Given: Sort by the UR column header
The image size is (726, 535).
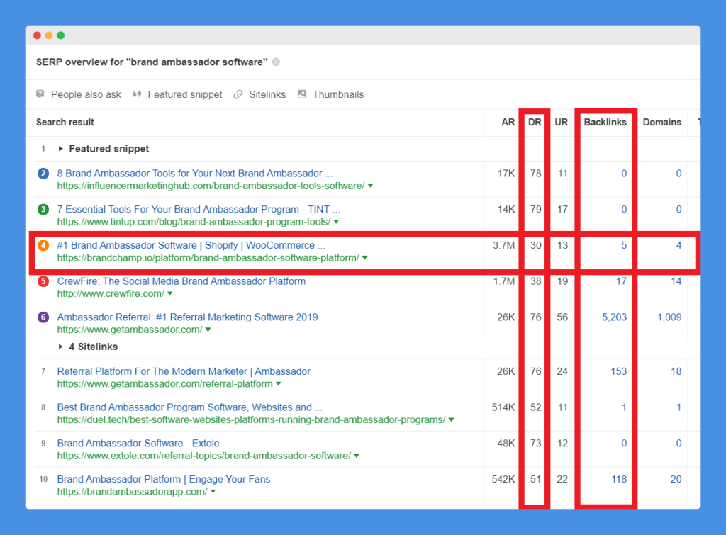Looking at the screenshot, I should point(562,122).
